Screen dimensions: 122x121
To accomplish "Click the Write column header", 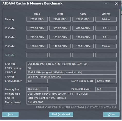I will point(60,14).
